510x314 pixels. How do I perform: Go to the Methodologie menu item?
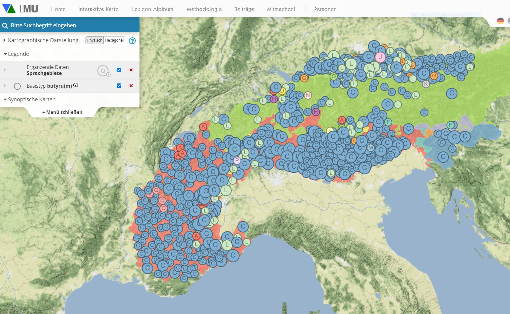[x=204, y=9]
